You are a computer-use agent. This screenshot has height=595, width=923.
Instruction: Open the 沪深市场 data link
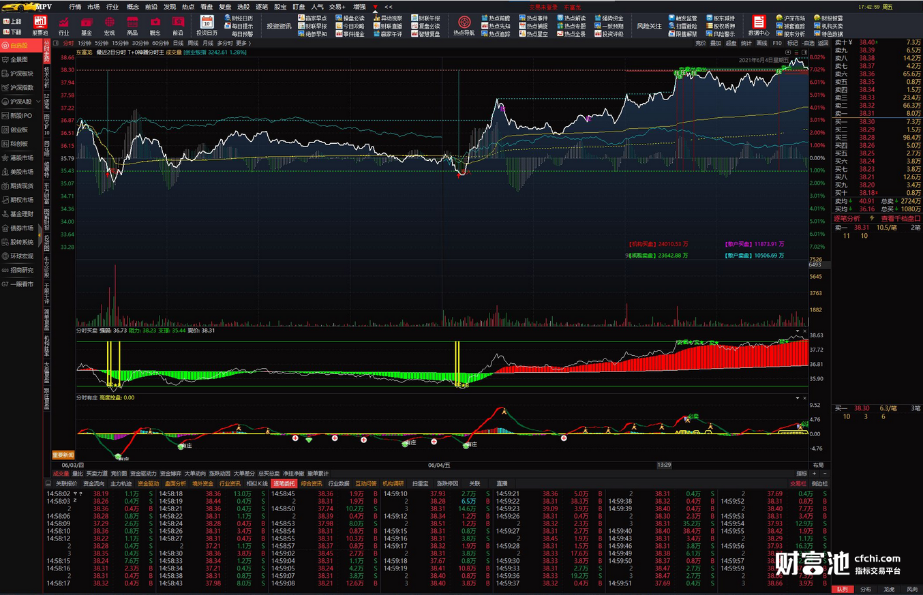point(791,18)
